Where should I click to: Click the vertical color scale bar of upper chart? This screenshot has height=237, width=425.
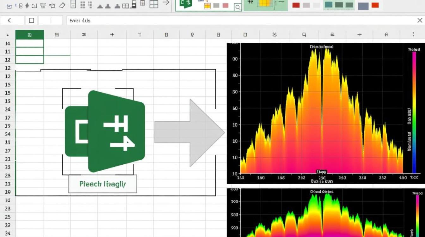(414, 112)
